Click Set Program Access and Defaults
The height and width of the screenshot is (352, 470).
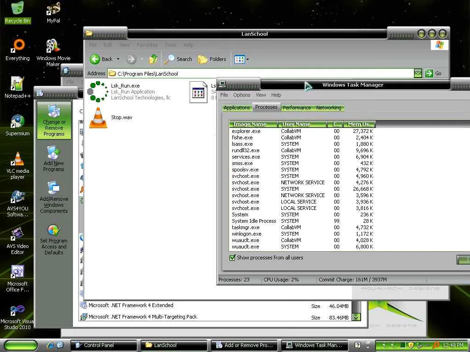pos(54,240)
